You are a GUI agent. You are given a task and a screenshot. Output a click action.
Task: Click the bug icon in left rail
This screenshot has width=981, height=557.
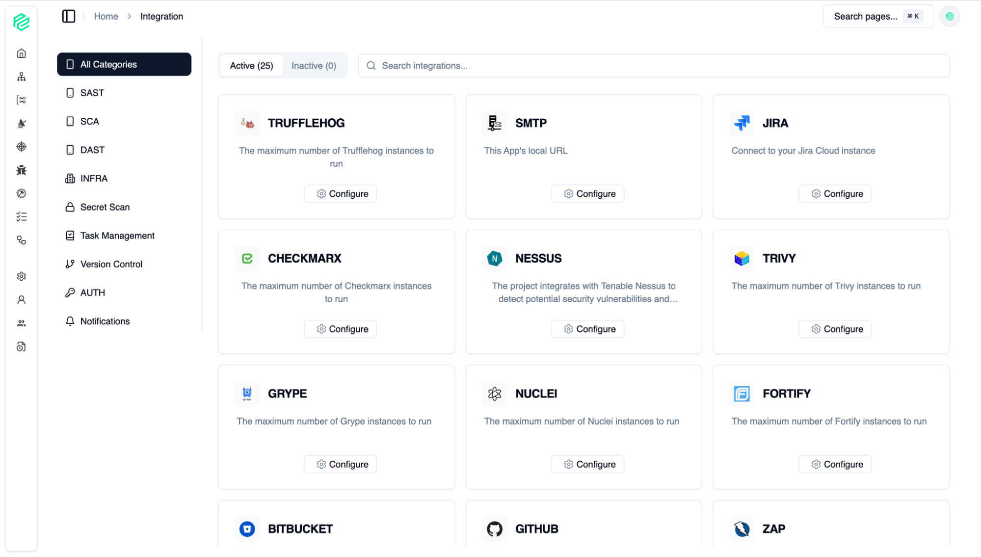coord(21,170)
